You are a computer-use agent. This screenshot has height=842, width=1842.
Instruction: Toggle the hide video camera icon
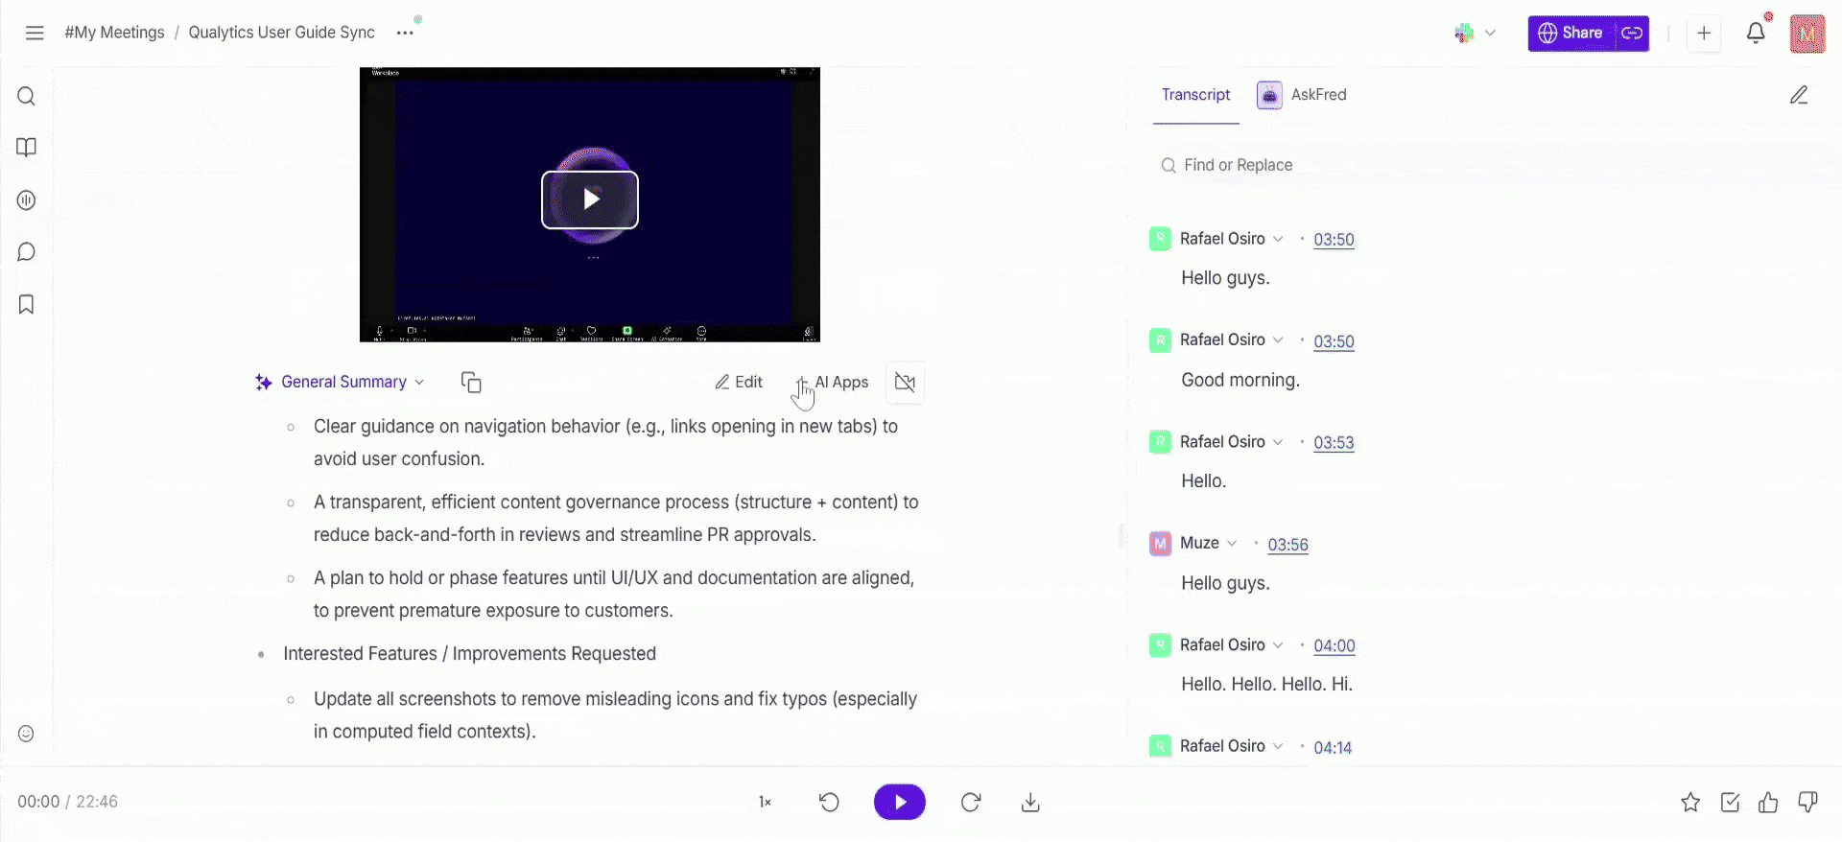[x=905, y=383]
